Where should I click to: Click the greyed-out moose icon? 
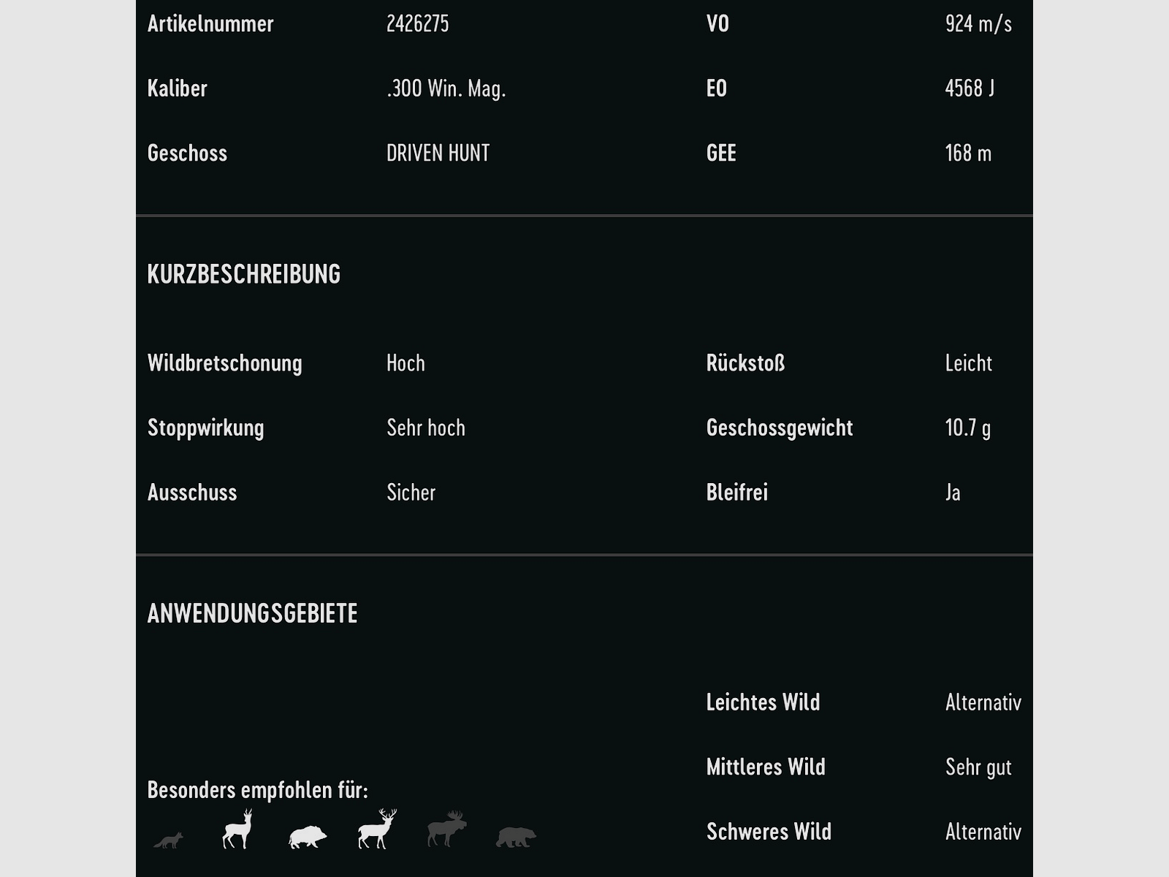[446, 829]
